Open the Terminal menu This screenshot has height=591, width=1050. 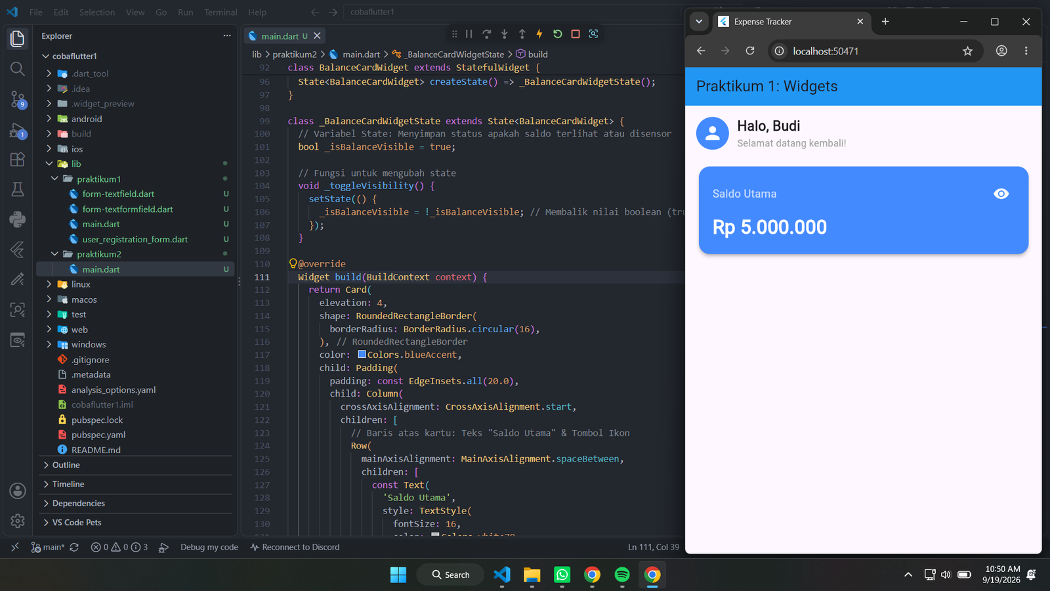pyautogui.click(x=220, y=12)
